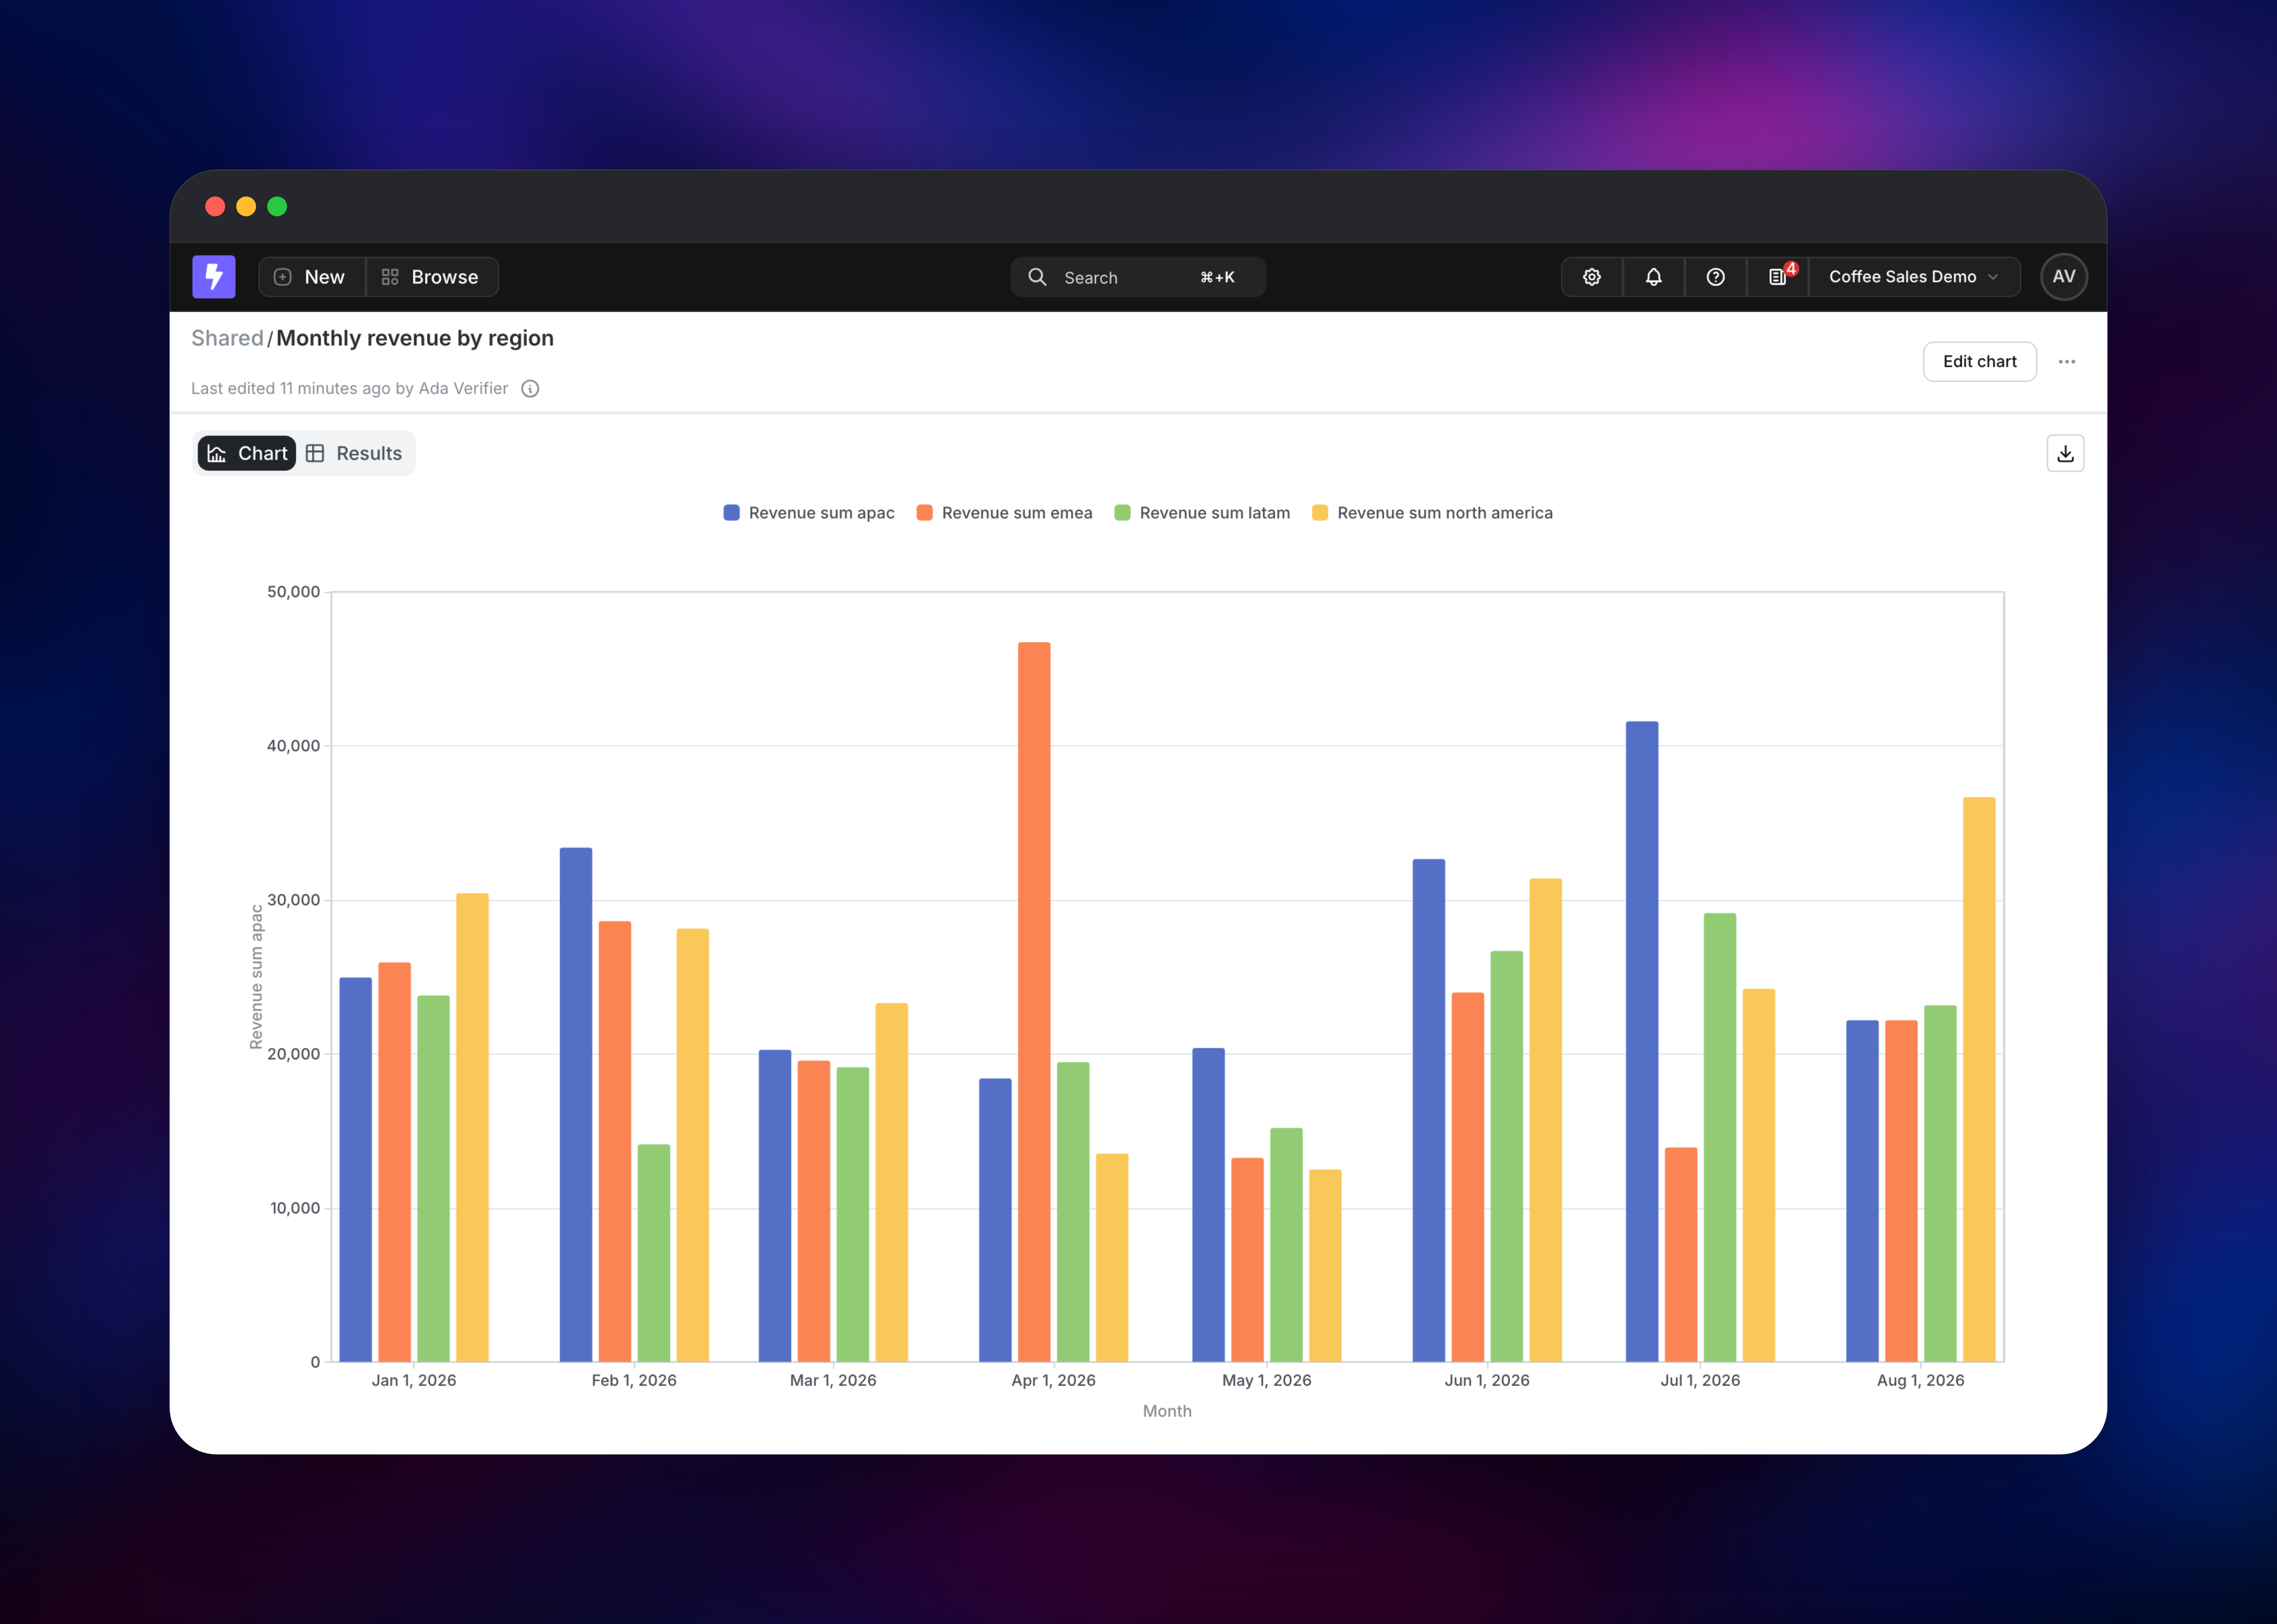2277x1624 pixels.
Task: Click the tall orange emea bar in April
Action: coord(1034,1002)
